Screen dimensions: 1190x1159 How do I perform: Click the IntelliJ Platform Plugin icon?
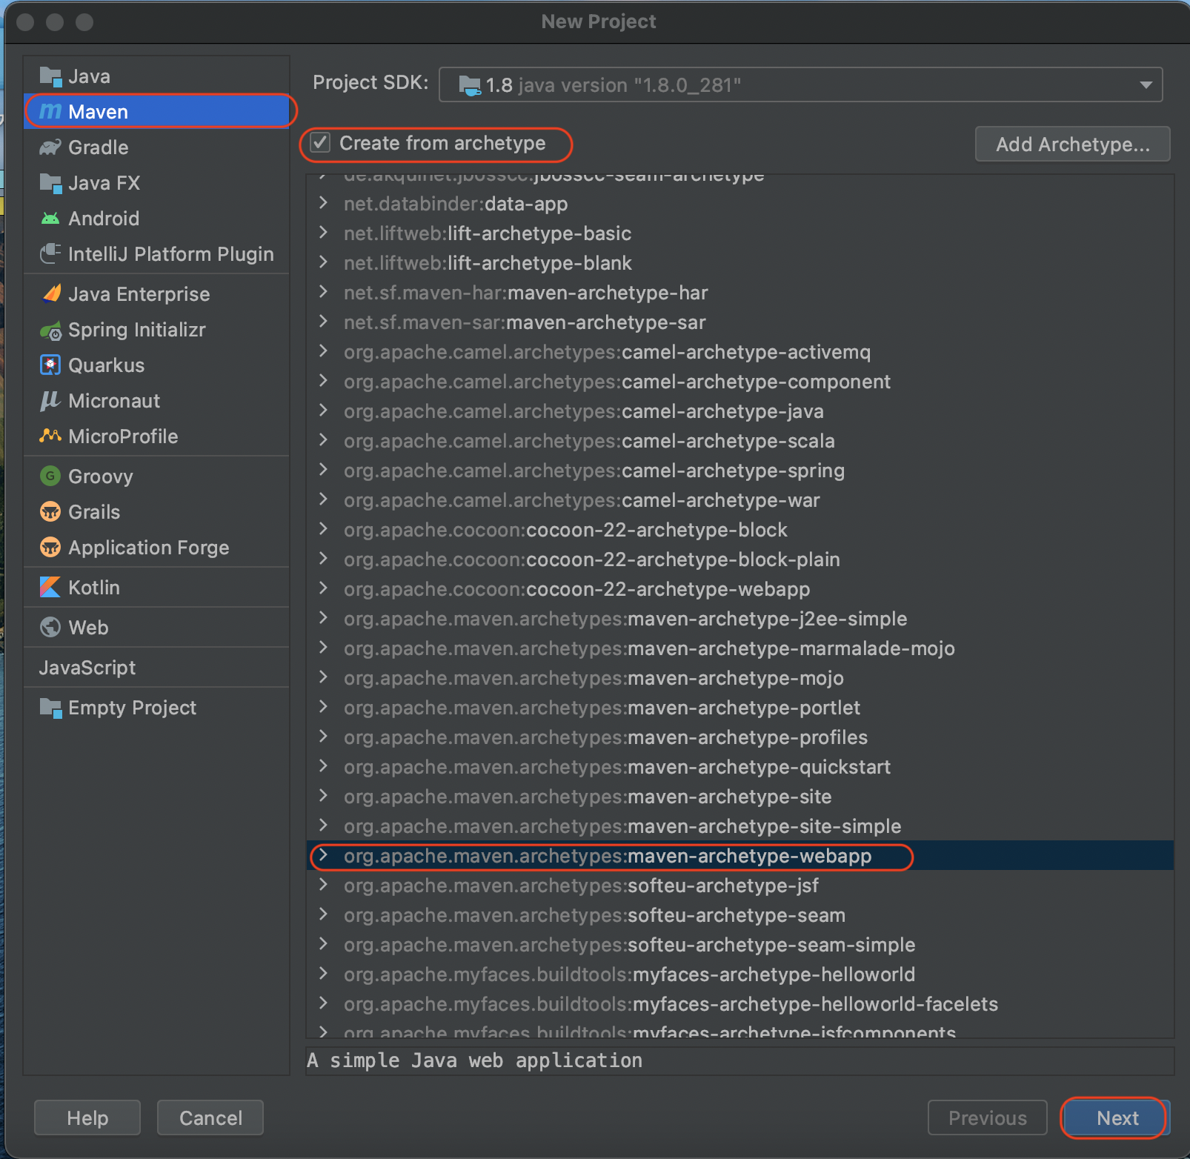(50, 253)
